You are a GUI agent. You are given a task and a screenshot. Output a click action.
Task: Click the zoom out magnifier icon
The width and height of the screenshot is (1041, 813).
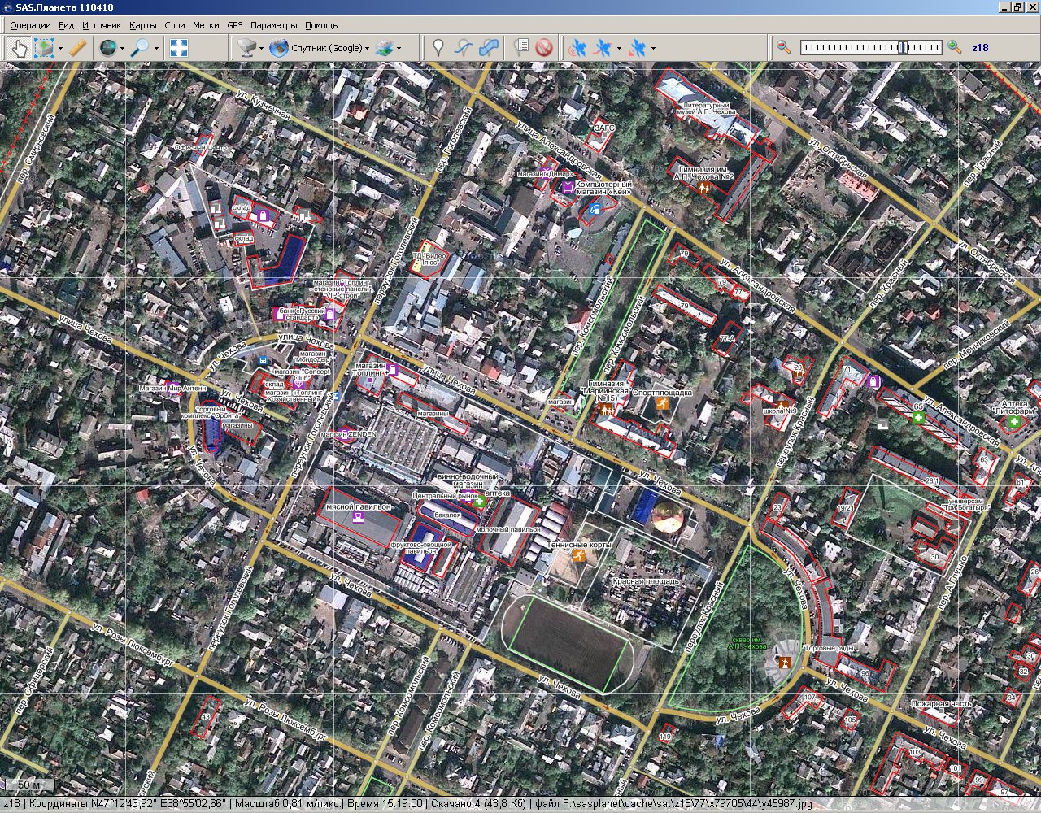click(783, 48)
